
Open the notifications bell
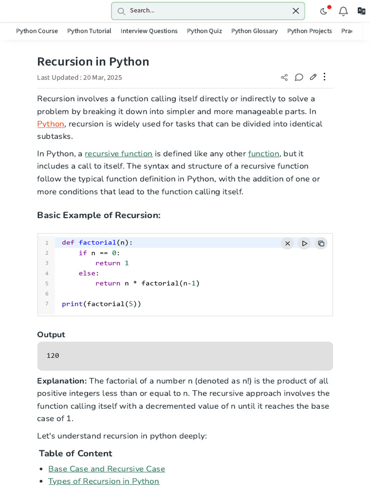(343, 11)
